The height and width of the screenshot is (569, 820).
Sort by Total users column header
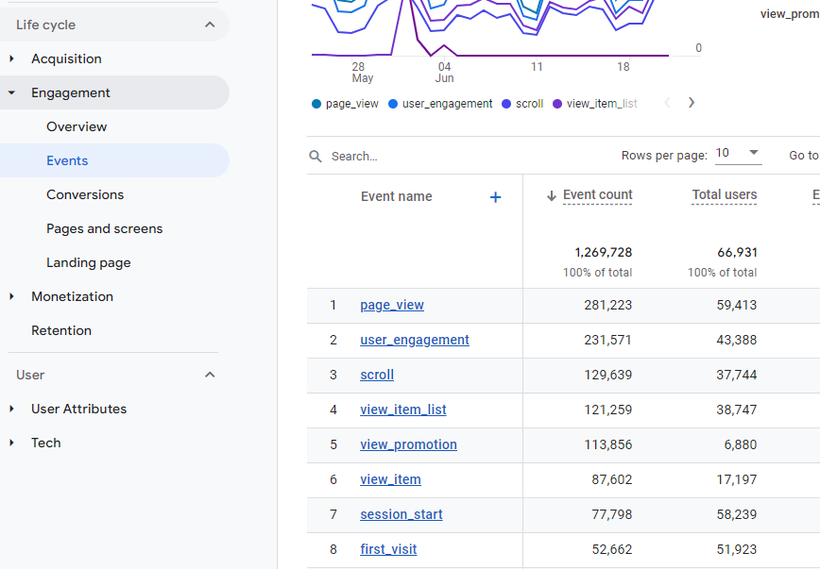pos(725,195)
